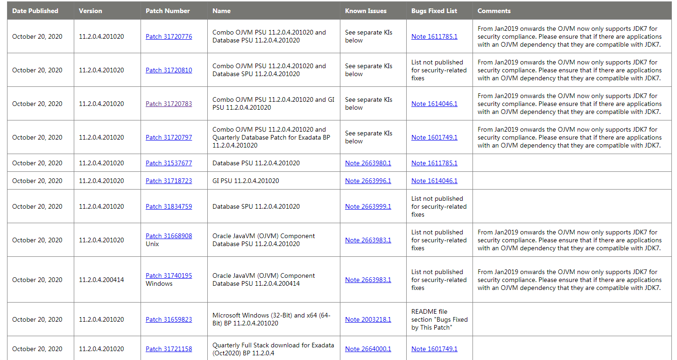Click 'List not published' in Patch 31720810 row
Viewport: 677px width, 360px height.
pyautogui.click(x=439, y=70)
